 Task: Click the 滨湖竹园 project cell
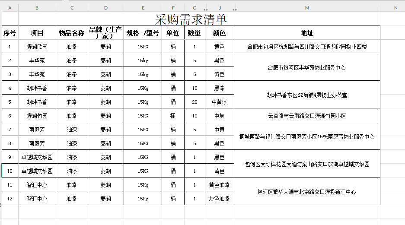(37, 116)
